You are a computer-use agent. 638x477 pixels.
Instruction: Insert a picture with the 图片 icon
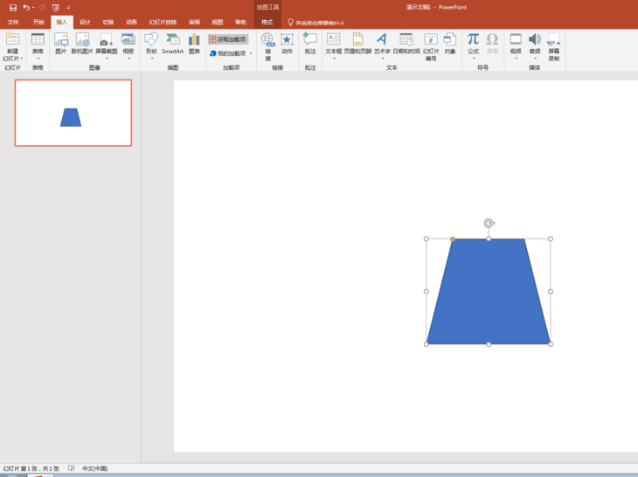[x=60, y=40]
